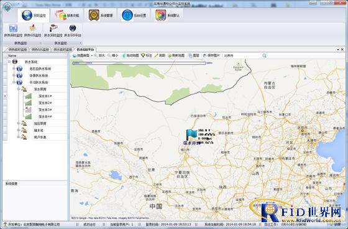348x229 pixels.
Task: Switch to the 供热实时监控 document tab
Action: pyautogui.click(x=17, y=50)
